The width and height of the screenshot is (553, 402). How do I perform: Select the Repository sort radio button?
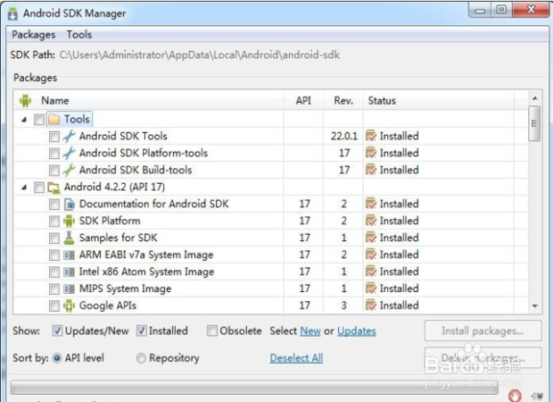(141, 358)
